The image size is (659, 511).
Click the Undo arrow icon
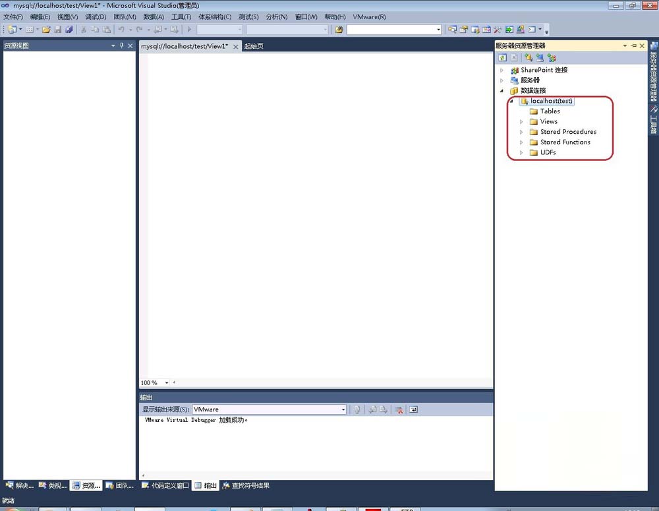121,30
